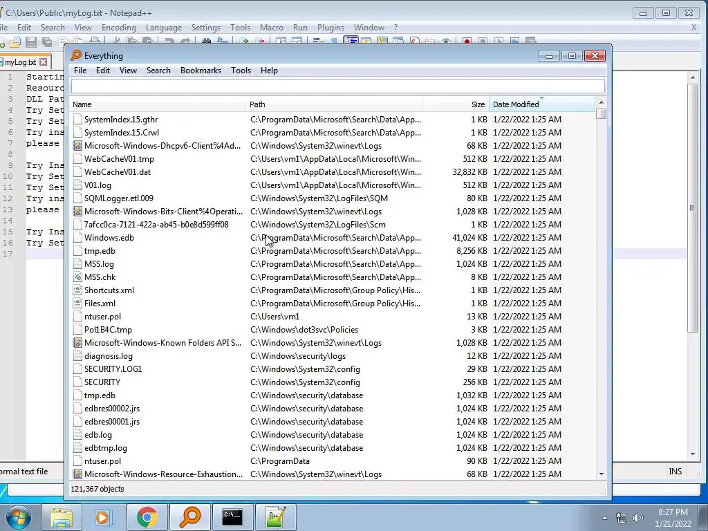Click the icon beside edbtmp.log
708x531 pixels.
coord(77,448)
